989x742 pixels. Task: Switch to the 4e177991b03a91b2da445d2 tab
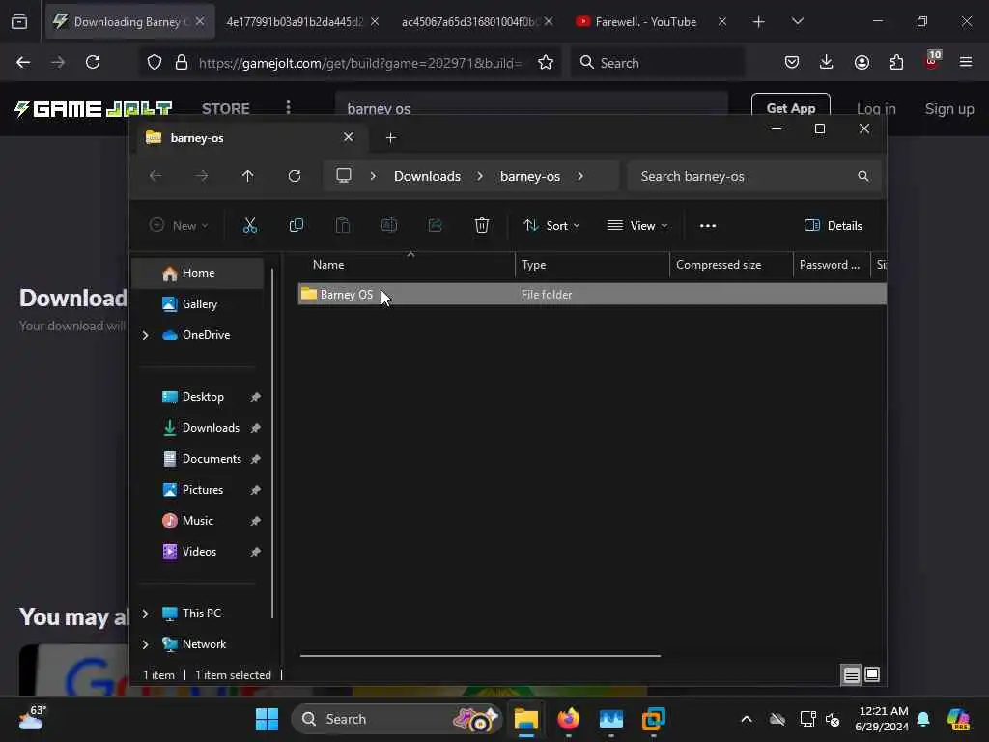click(295, 22)
